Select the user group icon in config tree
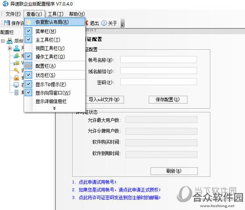245x210 pixels. (x=17, y=55)
